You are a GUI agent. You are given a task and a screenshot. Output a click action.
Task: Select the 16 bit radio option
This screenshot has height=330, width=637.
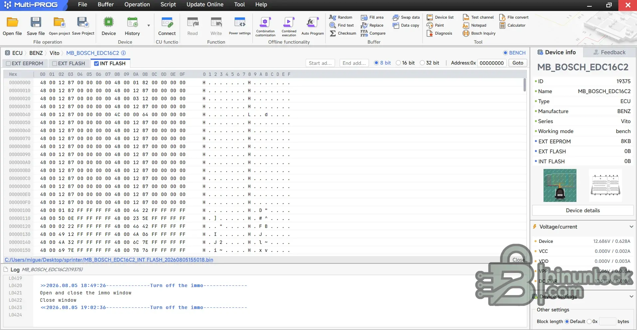[x=398, y=63]
